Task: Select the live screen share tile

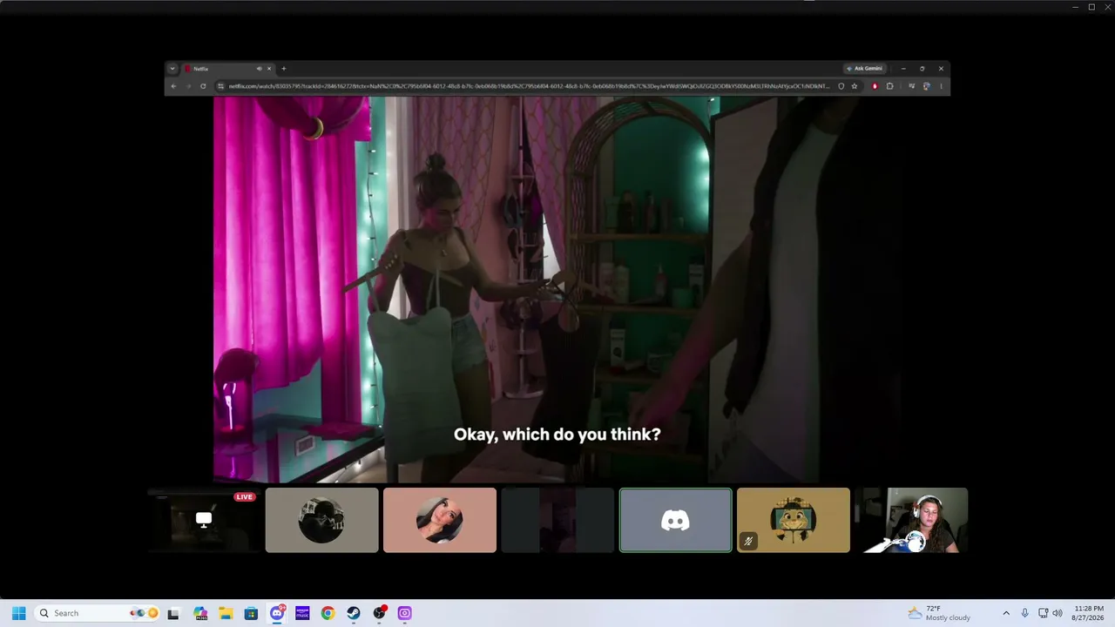Action: 204,520
